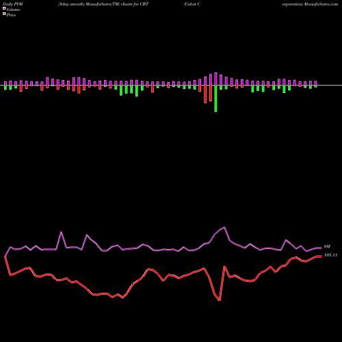Select the 'Price' legend label
The height and width of the screenshot is (342, 342).
click(x=11, y=15)
